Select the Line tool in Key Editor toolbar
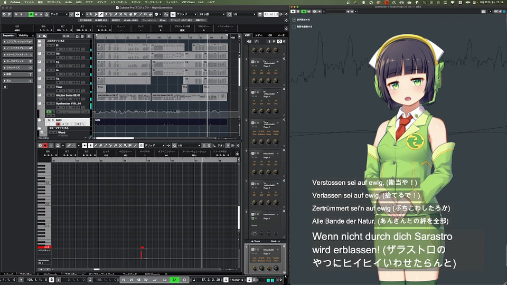The height and width of the screenshot is (285, 507). pos(135,146)
